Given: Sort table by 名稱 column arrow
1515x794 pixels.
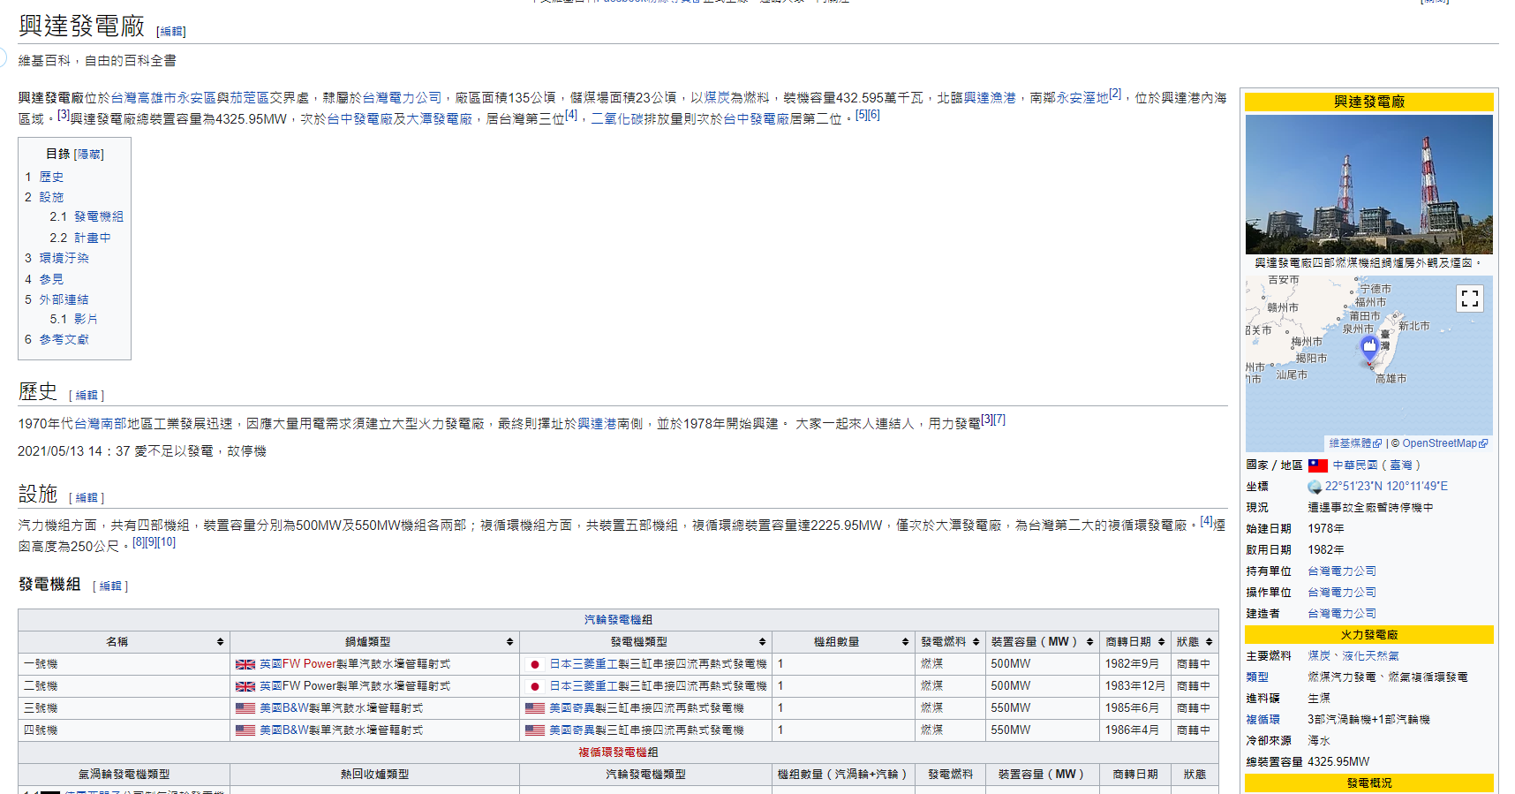Looking at the screenshot, I should [220, 642].
